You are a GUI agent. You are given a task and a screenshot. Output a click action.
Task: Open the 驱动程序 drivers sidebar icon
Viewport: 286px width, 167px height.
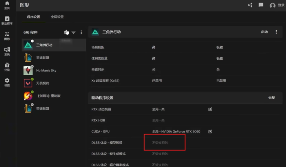point(7,21)
